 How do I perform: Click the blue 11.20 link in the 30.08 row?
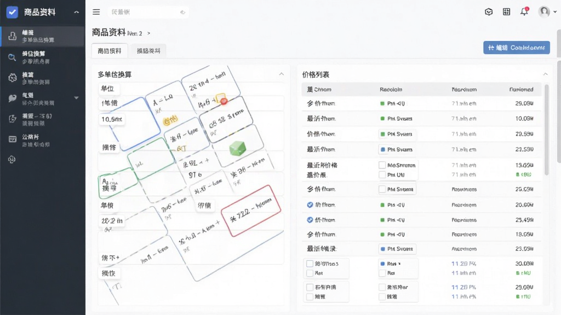(x=463, y=264)
